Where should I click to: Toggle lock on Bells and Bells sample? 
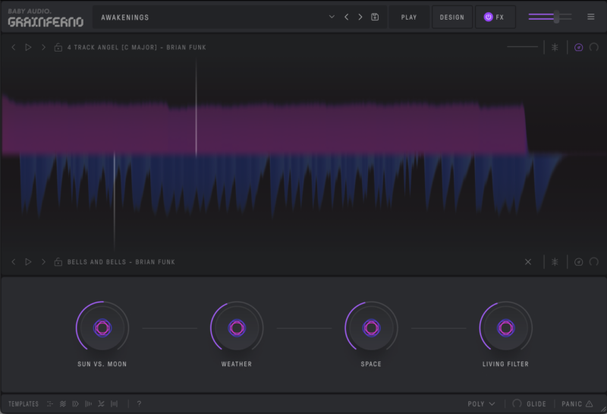pyautogui.click(x=58, y=262)
